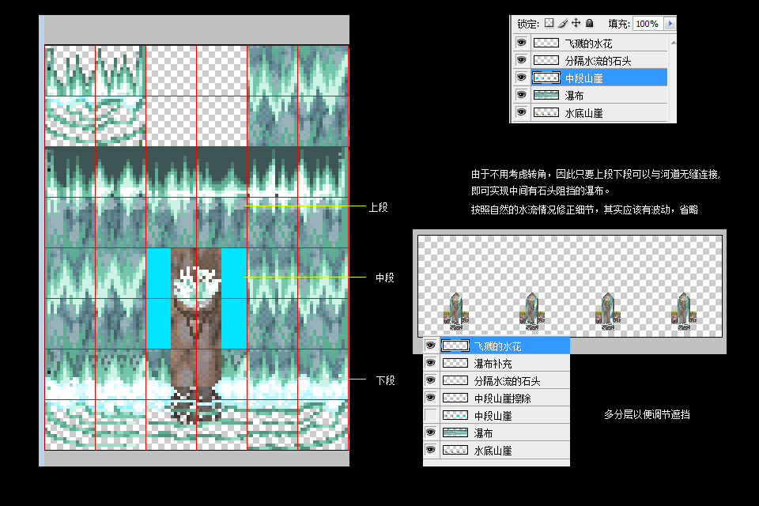Click the lock all padlock icon
Viewport: 759px width, 506px height.
(x=590, y=23)
